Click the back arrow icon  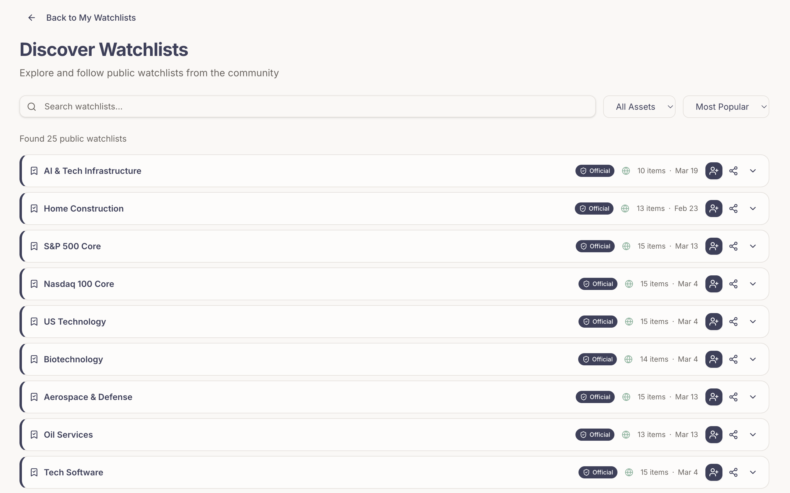pos(32,18)
